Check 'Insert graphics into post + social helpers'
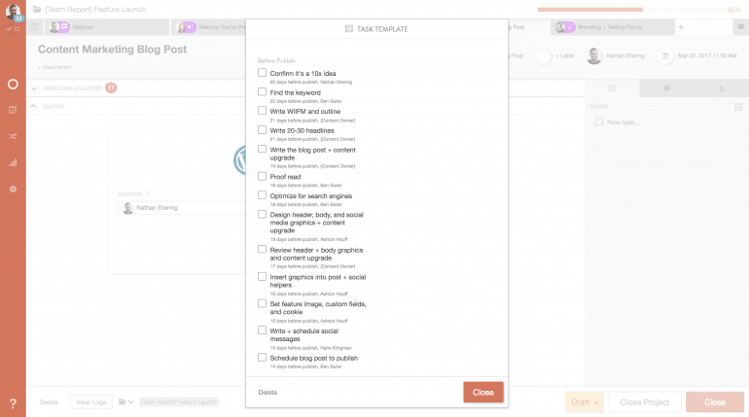This screenshot has height=417, width=749. coord(262,276)
